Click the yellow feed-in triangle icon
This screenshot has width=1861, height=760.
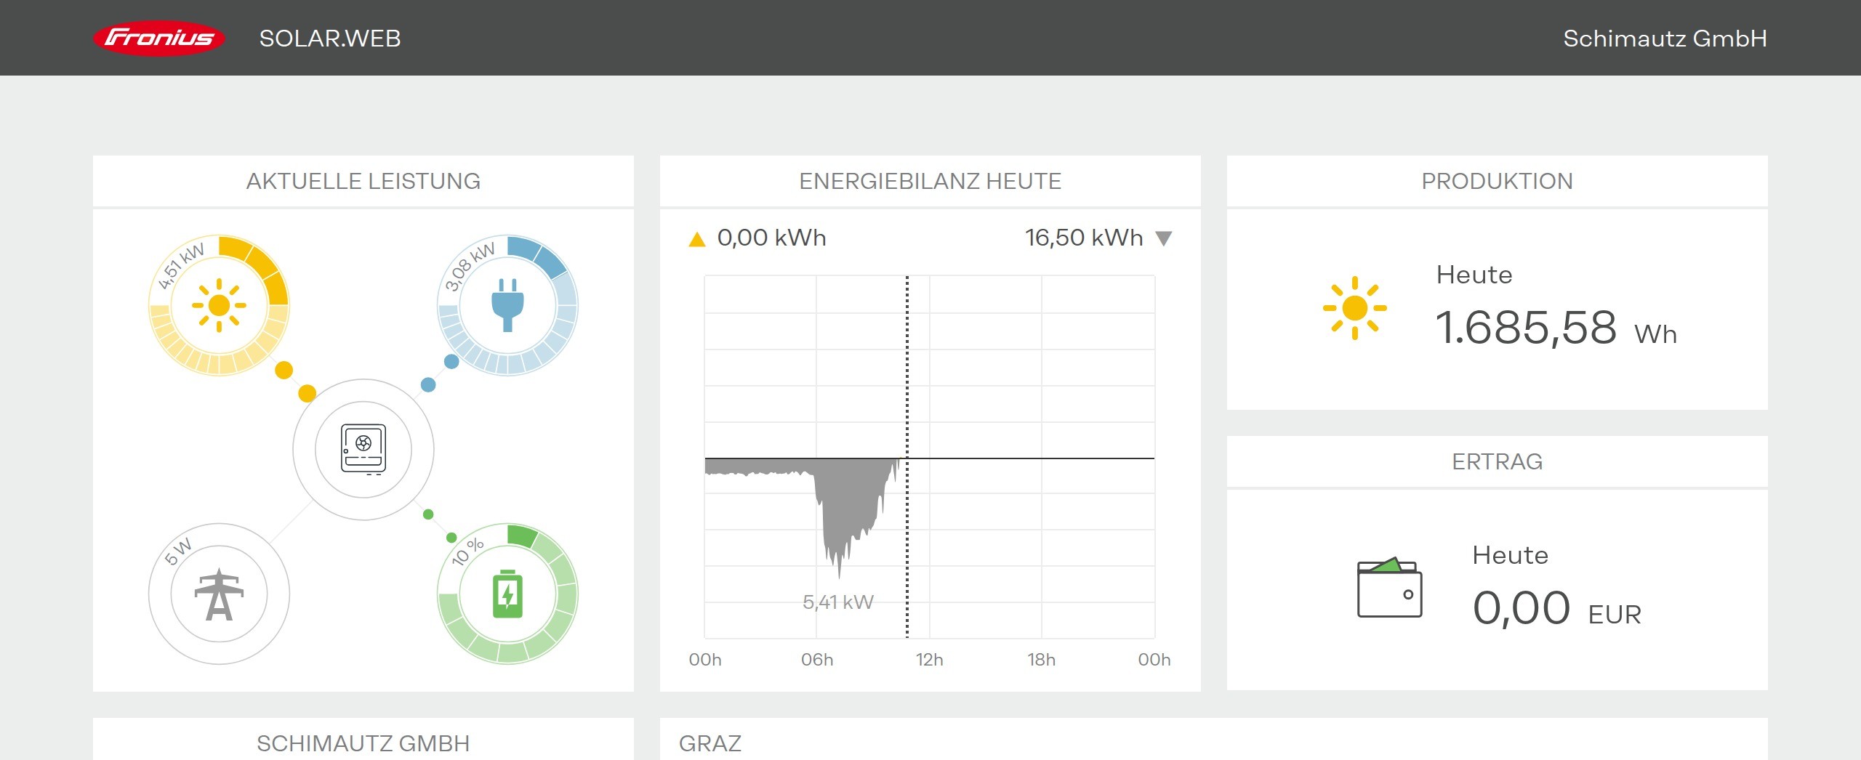[x=697, y=239]
